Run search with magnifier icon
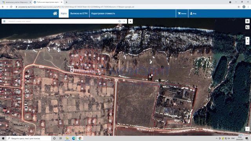 point(120,21)
